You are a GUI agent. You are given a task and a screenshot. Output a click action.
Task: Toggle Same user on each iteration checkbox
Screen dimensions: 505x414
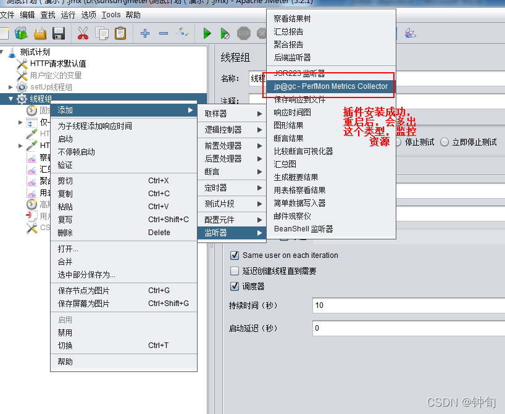point(235,255)
